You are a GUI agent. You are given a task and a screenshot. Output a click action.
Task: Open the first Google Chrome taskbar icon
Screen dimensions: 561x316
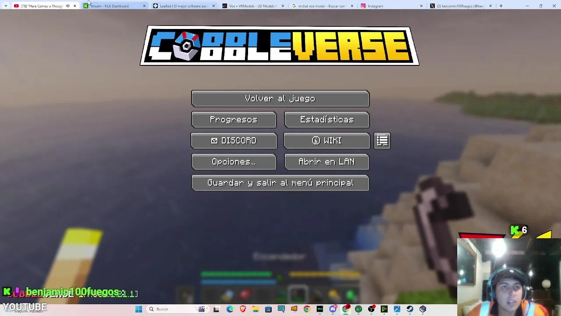pos(307,309)
